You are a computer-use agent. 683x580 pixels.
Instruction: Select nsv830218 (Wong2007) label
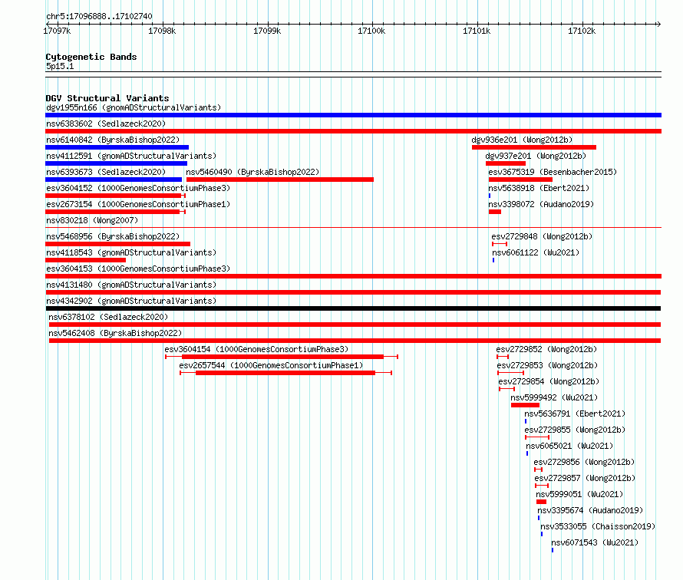coord(92,220)
